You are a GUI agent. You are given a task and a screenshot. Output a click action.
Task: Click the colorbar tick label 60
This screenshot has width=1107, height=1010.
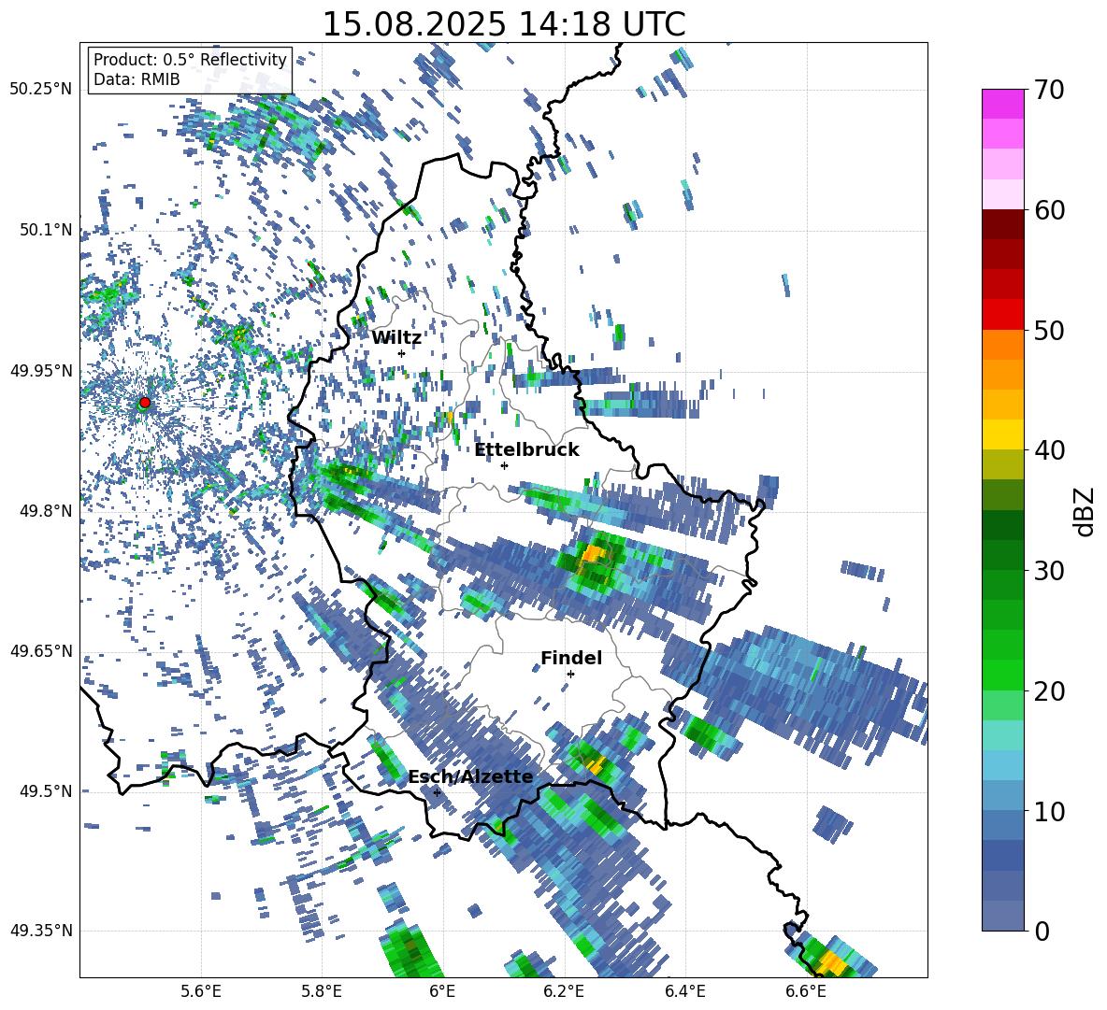1049,210
